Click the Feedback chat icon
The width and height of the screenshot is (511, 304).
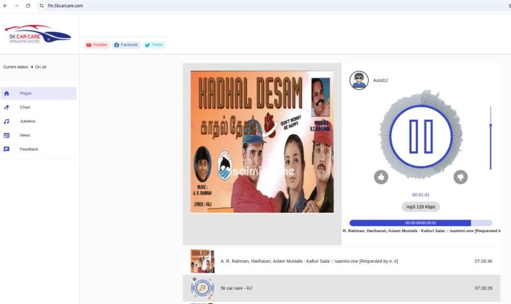point(7,149)
